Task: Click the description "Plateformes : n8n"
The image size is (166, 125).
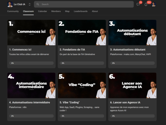Action: (x=18, y=107)
